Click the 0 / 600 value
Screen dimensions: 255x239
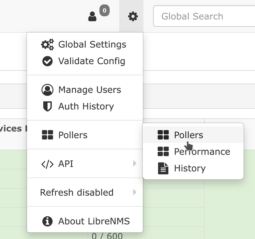click(107, 236)
